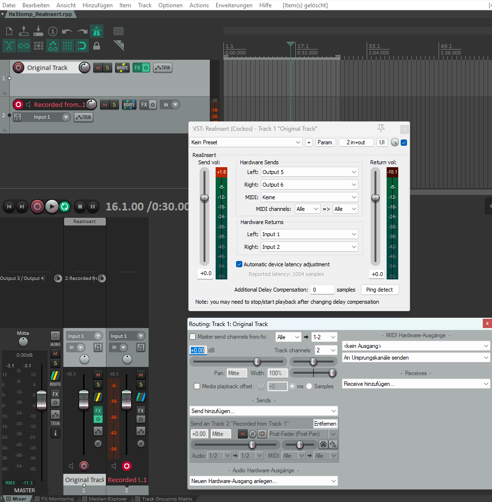Mute the Recorded from track

tap(104, 104)
